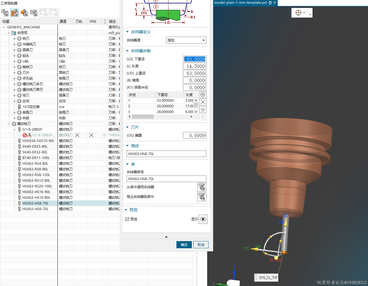Select the HSK63-RS20-100L tree row
This screenshot has height=286, width=368.
coord(37,186)
